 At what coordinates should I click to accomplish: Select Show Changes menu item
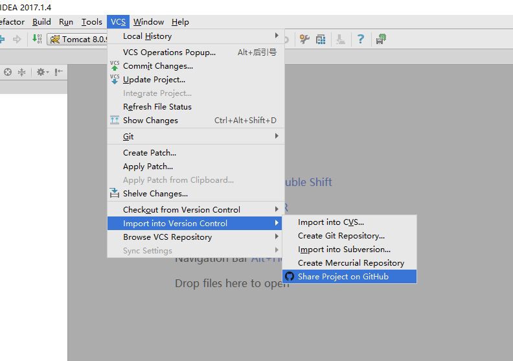click(196, 121)
